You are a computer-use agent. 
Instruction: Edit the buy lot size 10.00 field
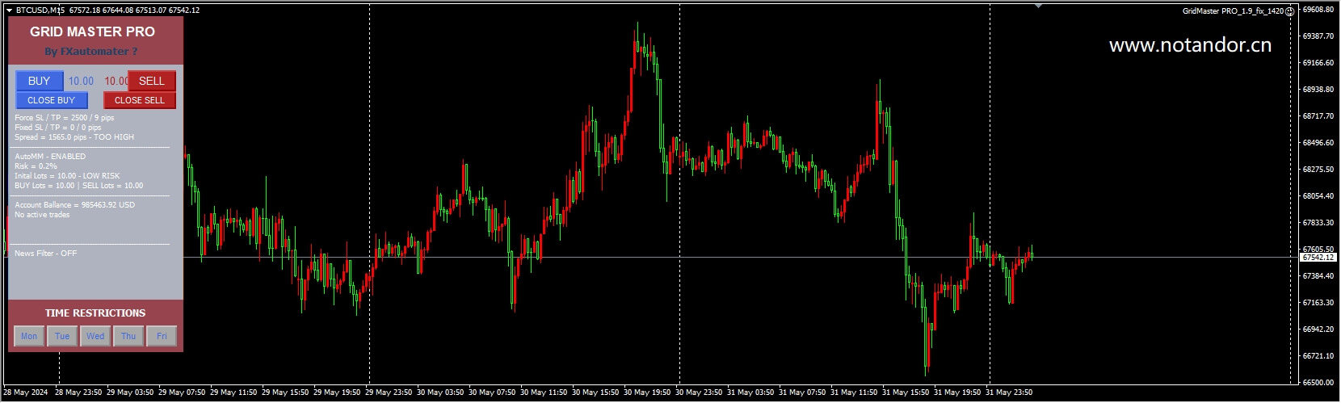(x=81, y=81)
